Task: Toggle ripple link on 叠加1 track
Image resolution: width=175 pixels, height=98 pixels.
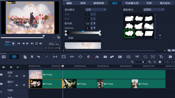Action: [10, 85]
